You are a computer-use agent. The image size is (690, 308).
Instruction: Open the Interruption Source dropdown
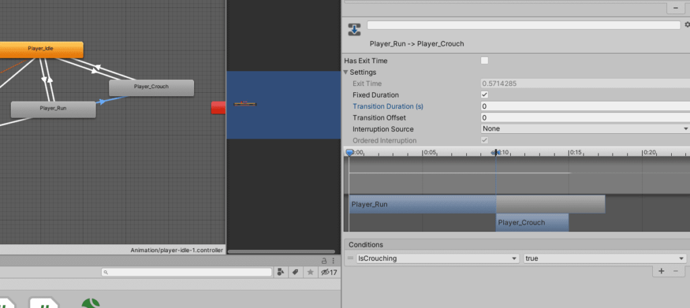(x=585, y=128)
